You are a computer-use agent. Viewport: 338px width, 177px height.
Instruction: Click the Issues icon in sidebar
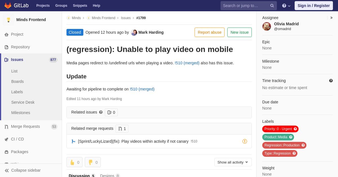click(x=6, y=60)
